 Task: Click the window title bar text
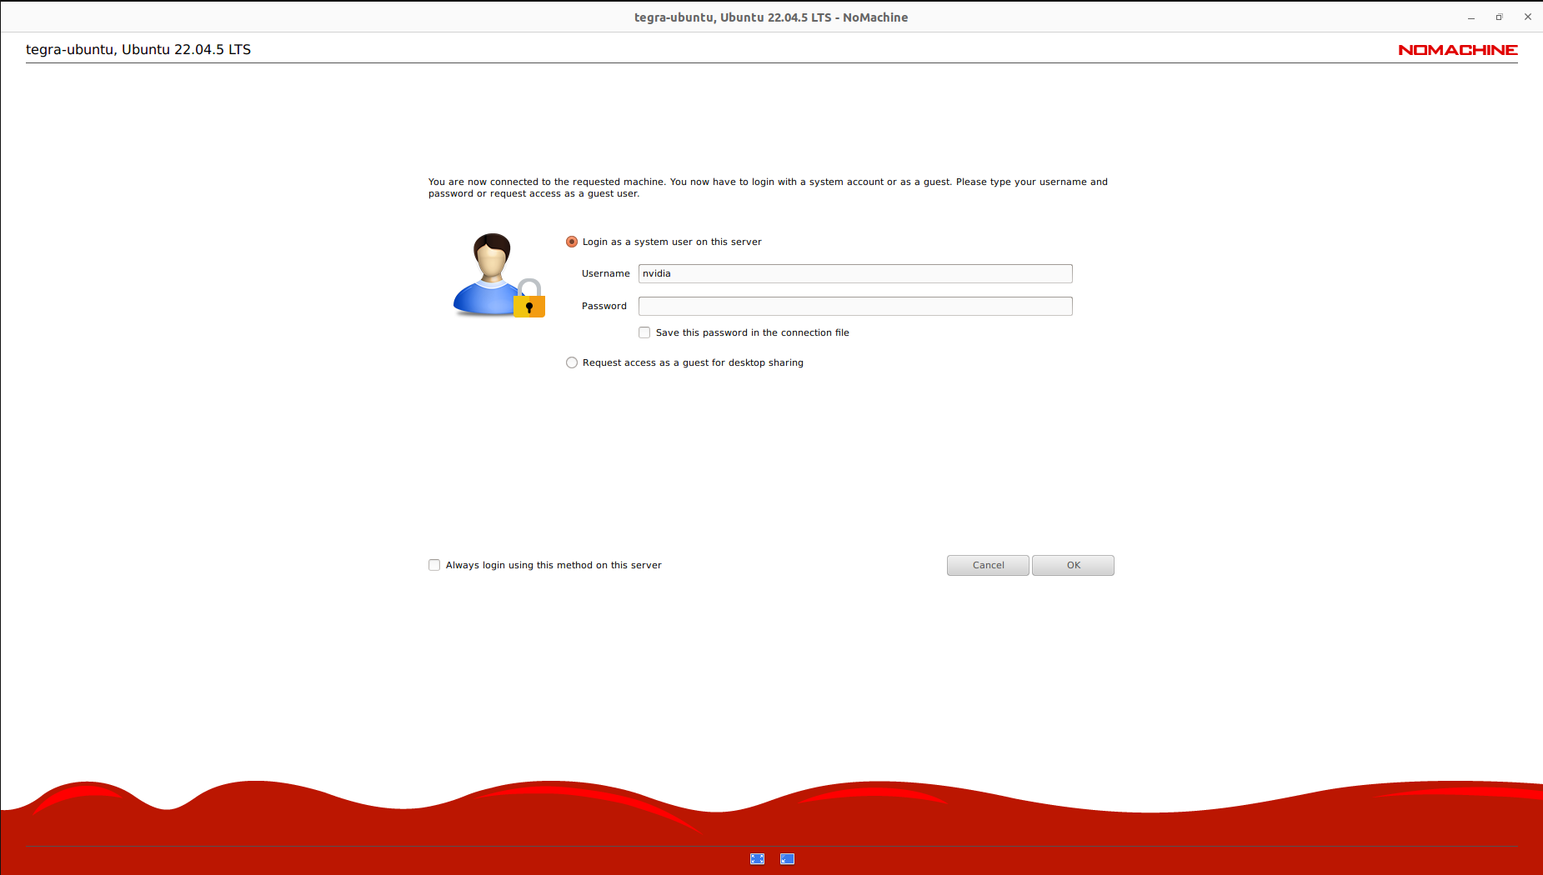tap(770, 17)
